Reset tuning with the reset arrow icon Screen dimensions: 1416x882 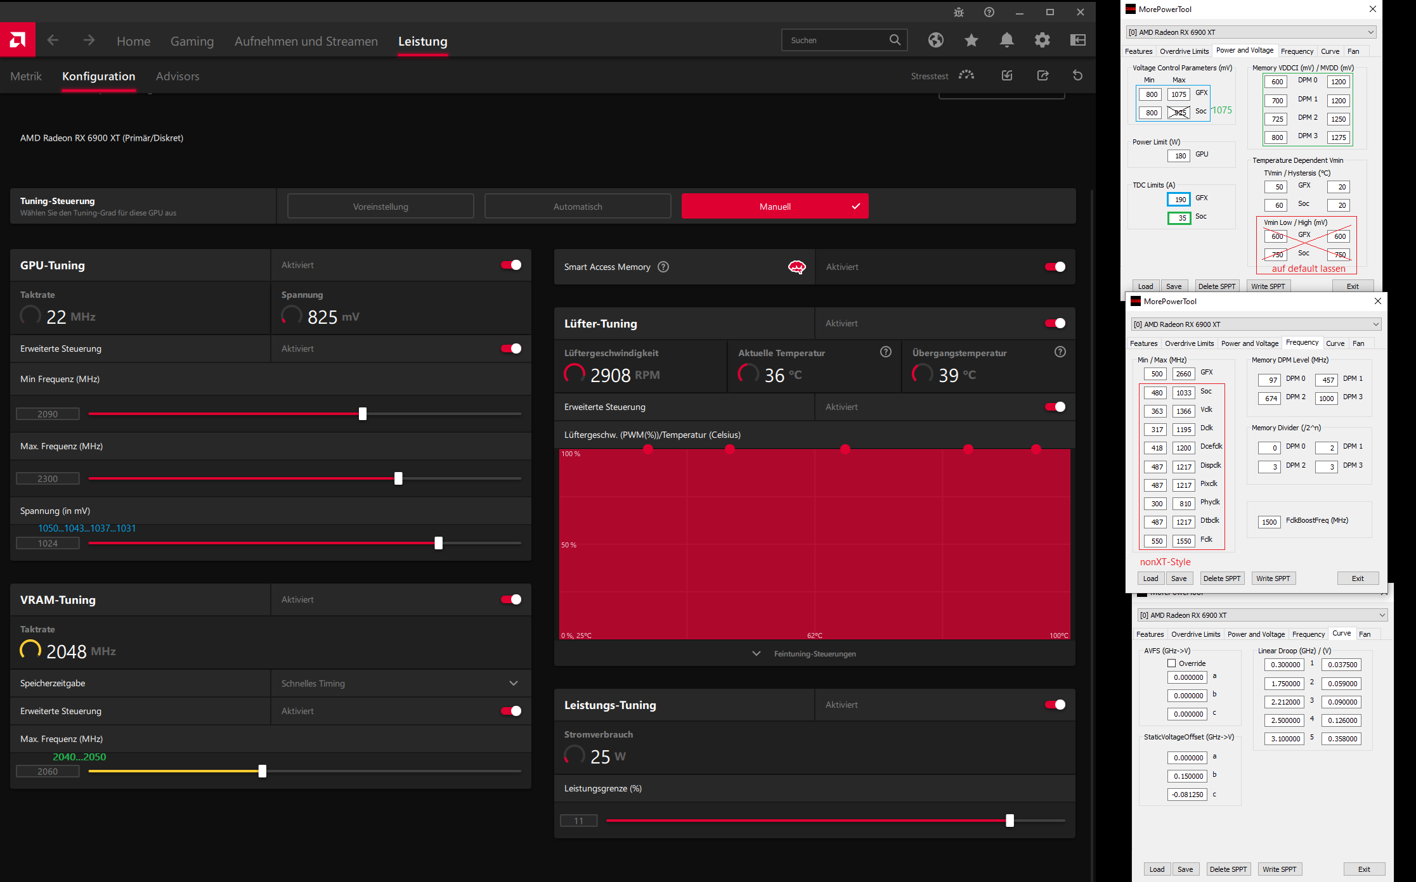pos(1077,75)
